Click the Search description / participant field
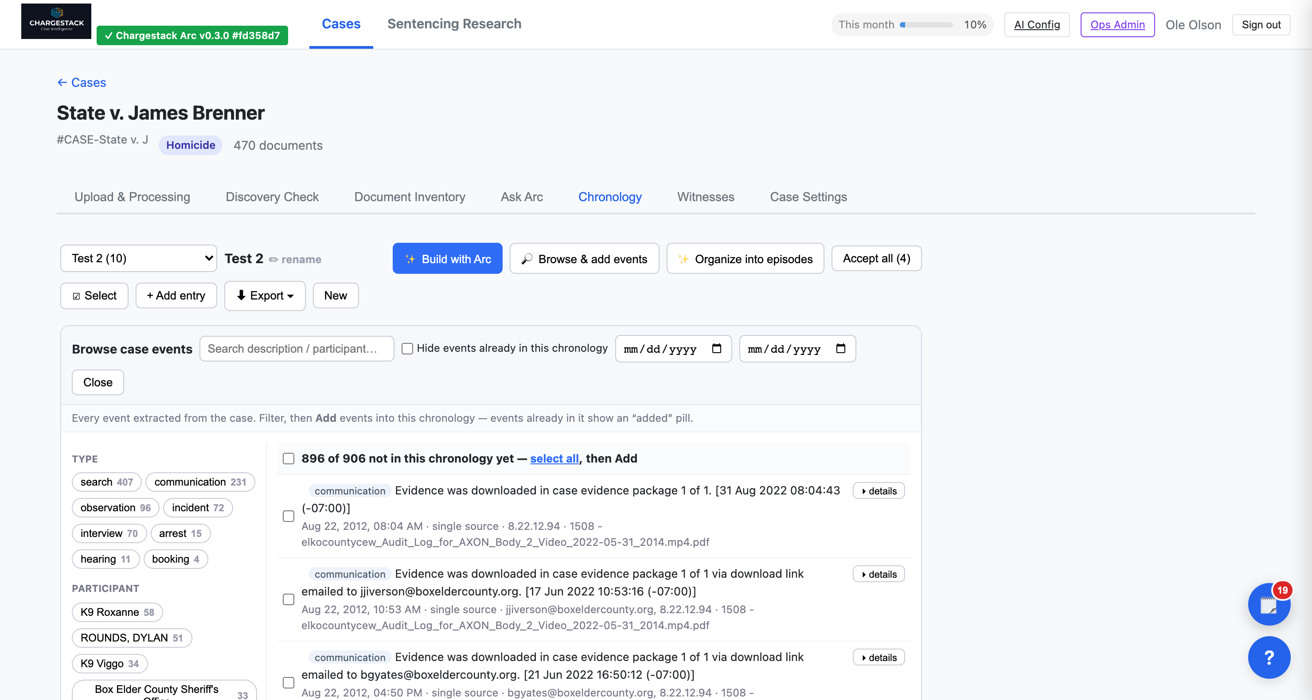 (x=297, y=349)
